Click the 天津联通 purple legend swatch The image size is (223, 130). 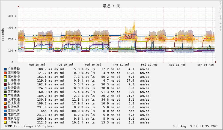[x=5, y=100]
